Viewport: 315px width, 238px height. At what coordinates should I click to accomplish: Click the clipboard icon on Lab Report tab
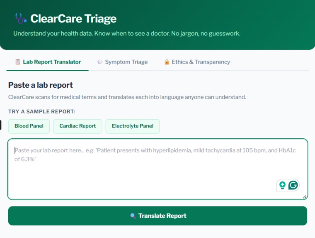pos(18,62)
